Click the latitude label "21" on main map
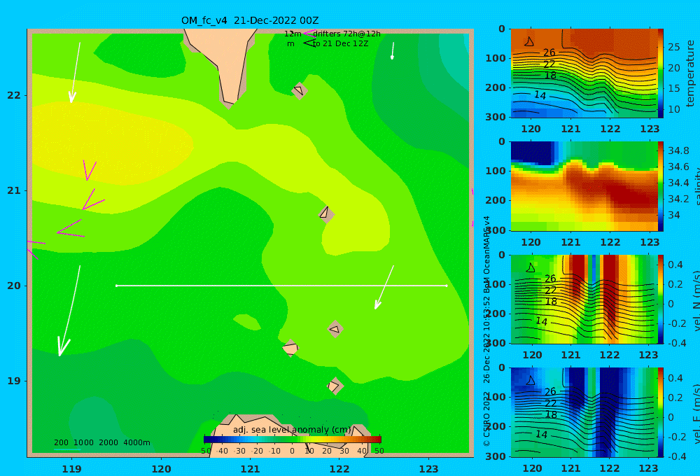Screen dimensions: 700x476 (x=14, y=190)
